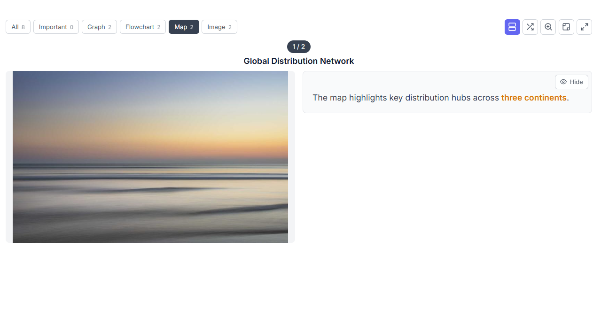The height and width of the screenshot is (333, 593).
Task: Open the ocean sunset map image
Action: click(x=150, y=156)
